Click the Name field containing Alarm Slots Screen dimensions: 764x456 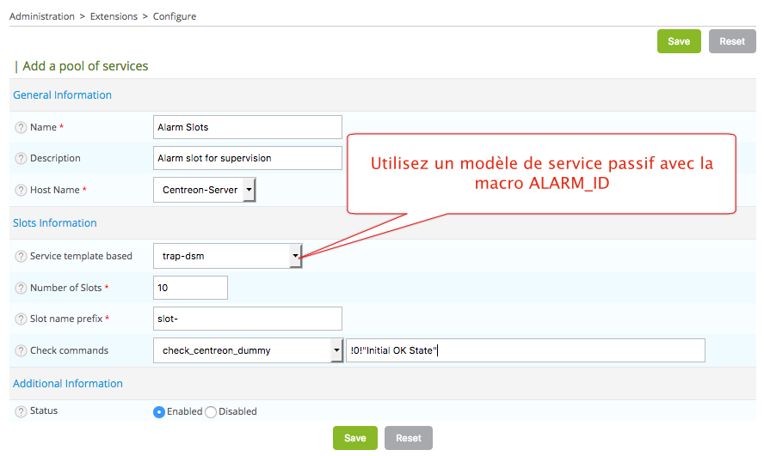click(247, 127)
